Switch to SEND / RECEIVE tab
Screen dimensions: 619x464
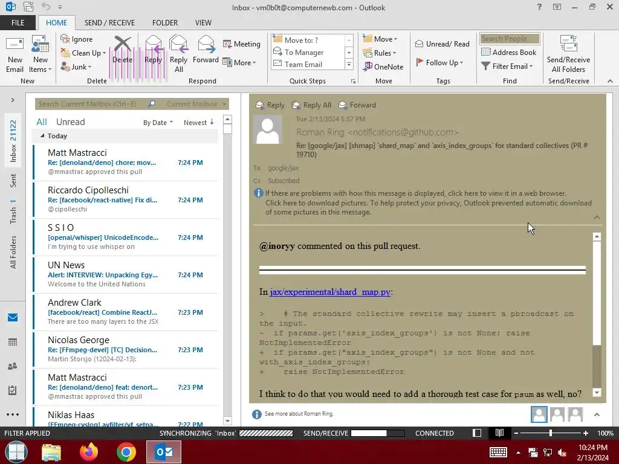[x=109, y=23]
